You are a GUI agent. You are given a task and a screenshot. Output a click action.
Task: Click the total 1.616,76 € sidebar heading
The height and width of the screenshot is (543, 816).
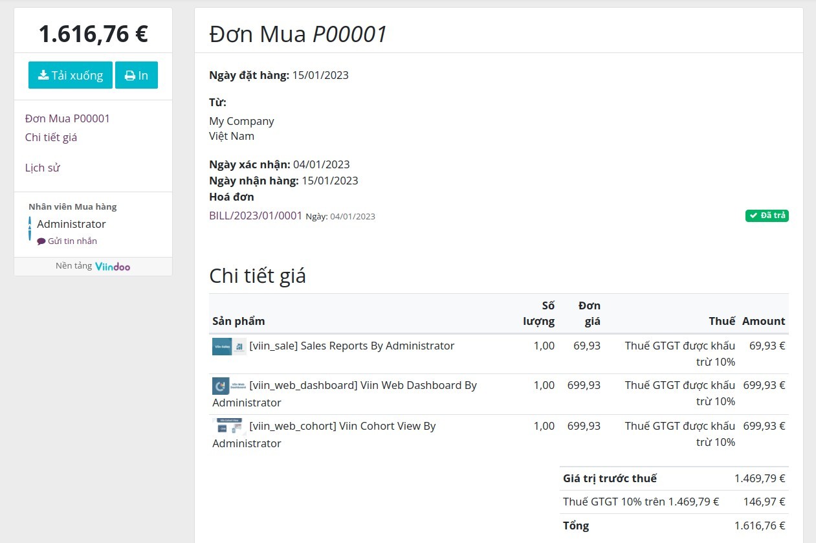point(93,34)
